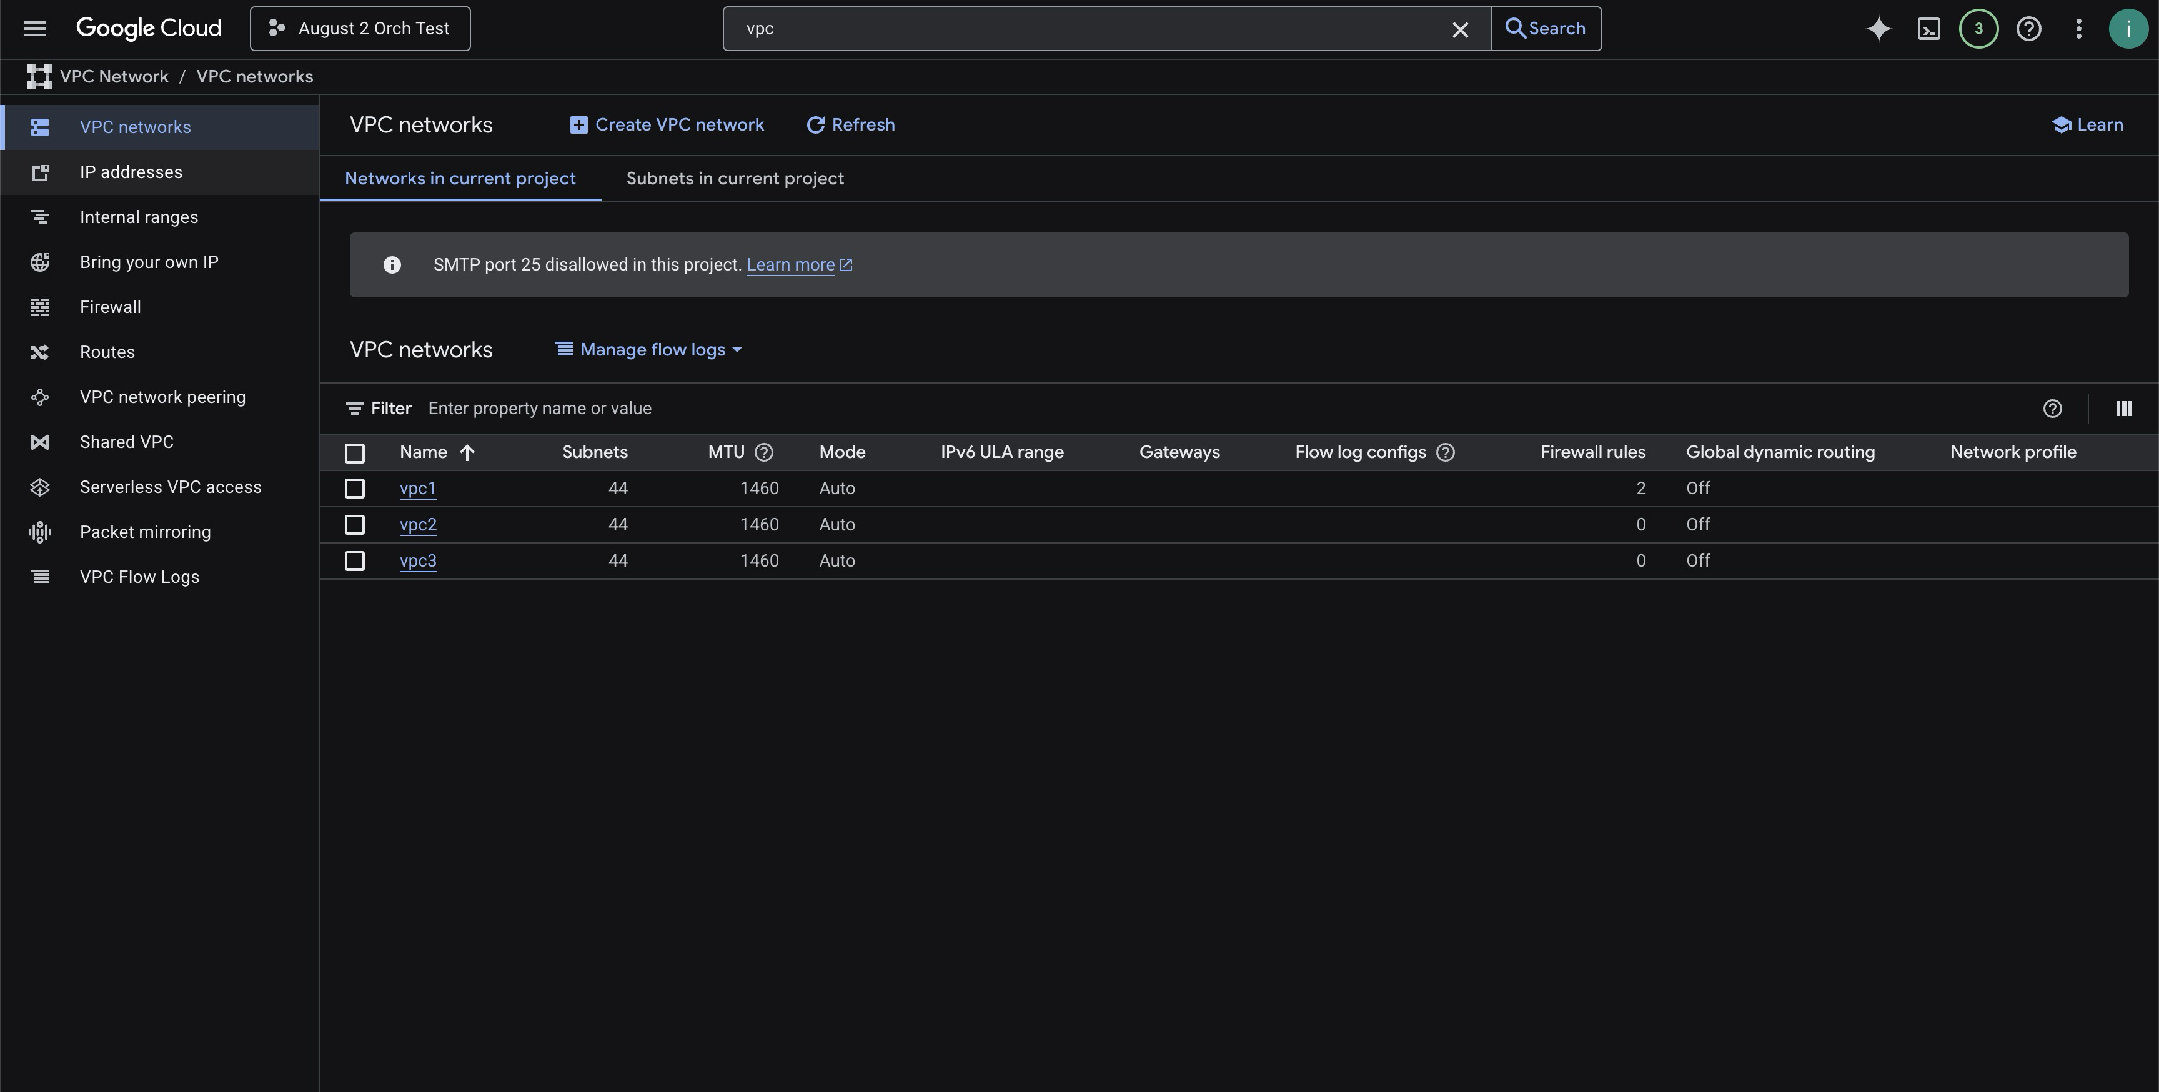2159x1092 pixels.
Task: Open the help question mark in top bar
Action: [x=2028, y=29]
